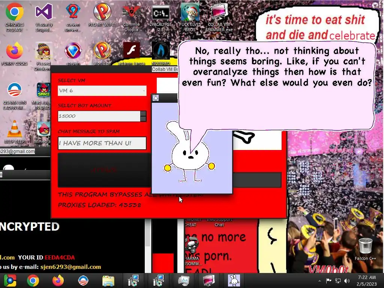This screenshot has width=384, height=288.
Task: Open Chrome from the taskbar
Action: [33, 280]
